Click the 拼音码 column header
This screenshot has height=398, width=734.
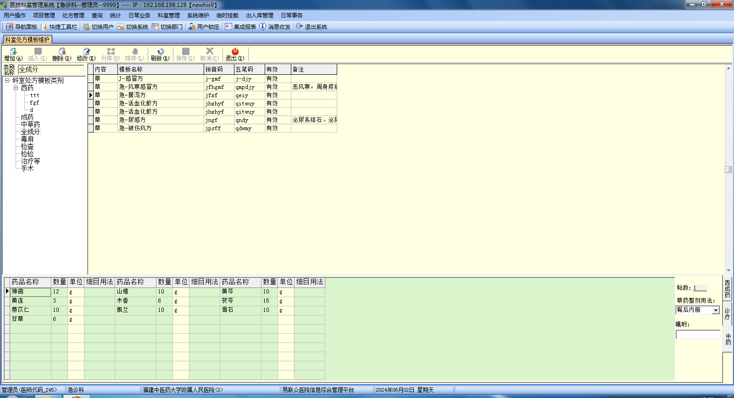click(x=219, y=70)
